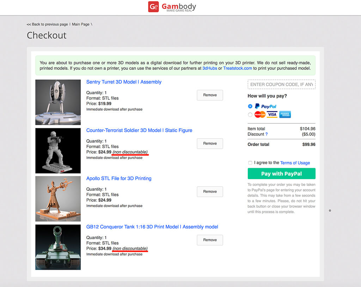Open the Terms of Usage link
361x287 pixels.
pos(295,163)
